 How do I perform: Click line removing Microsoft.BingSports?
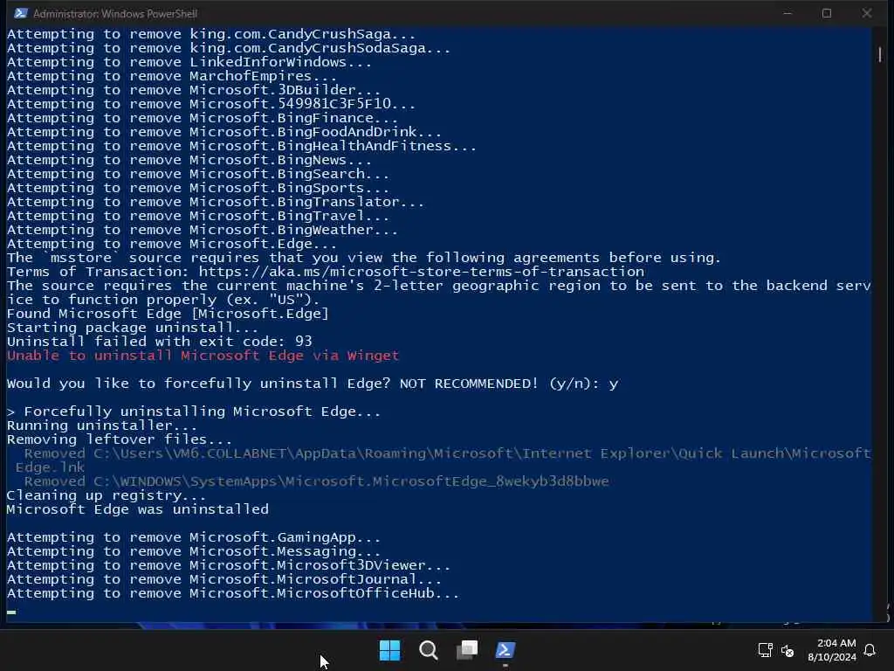tap(198, 188)
